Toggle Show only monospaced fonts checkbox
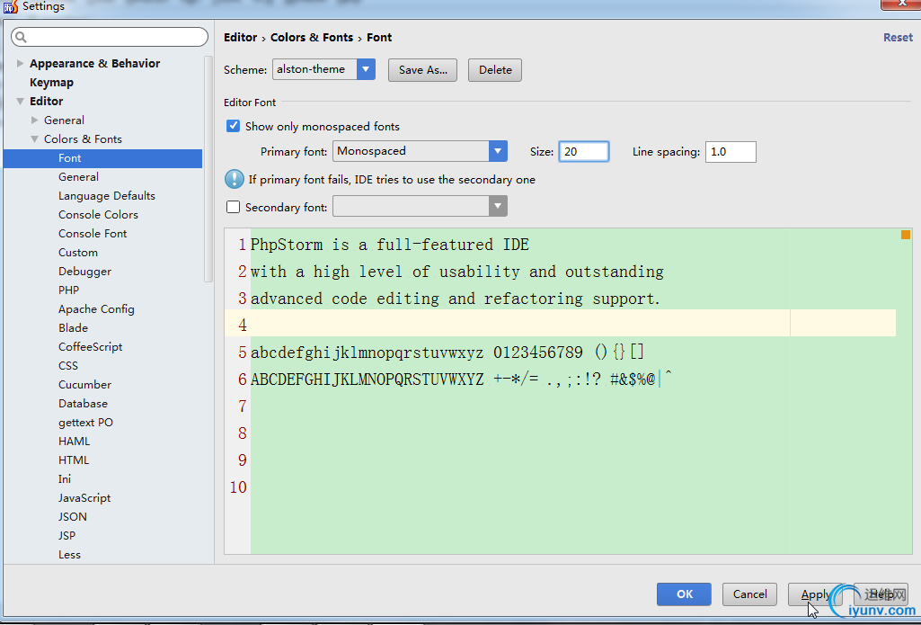921x625 pixels. (x=234, y=126)
